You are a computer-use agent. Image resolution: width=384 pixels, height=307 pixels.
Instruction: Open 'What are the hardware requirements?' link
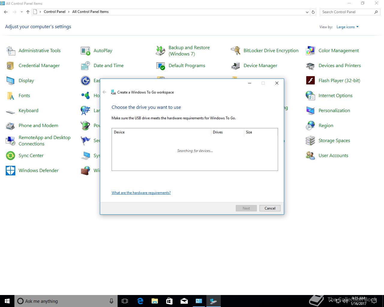click(141, 193)
